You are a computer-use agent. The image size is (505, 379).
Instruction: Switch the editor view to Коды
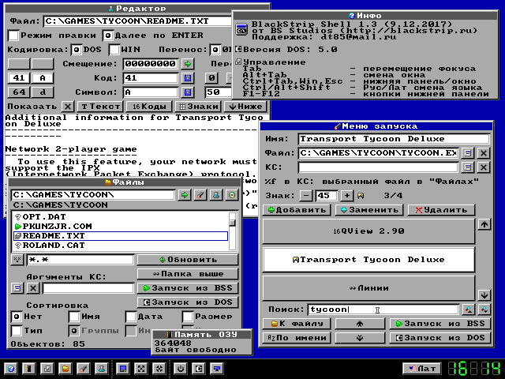click(148, 107)
